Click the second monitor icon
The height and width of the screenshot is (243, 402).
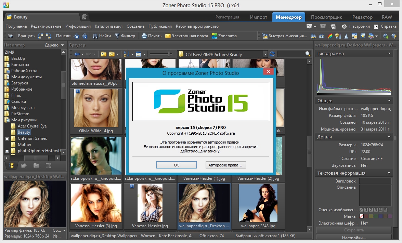(x=323, y=26)
